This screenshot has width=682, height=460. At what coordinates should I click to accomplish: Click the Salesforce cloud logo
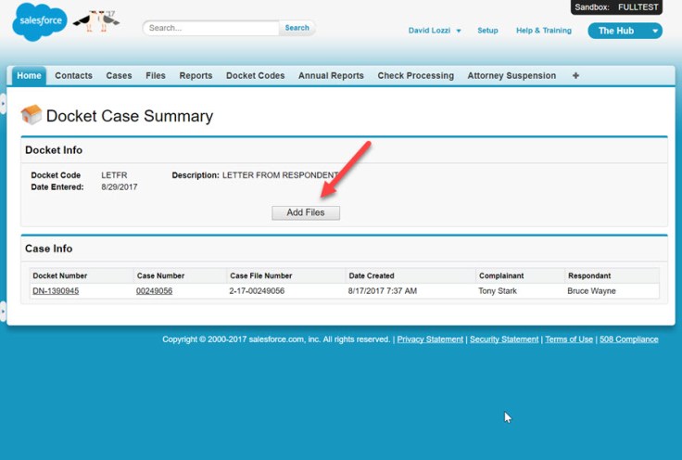(40, 21)
